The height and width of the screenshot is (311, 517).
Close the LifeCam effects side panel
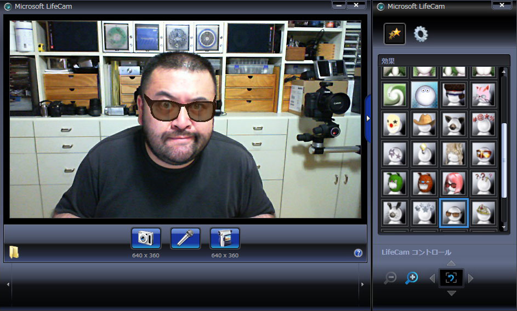(x=502, y=5)
